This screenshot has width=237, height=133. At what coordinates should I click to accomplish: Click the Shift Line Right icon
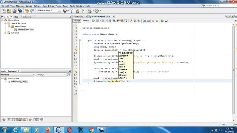[x=148, y=21]
